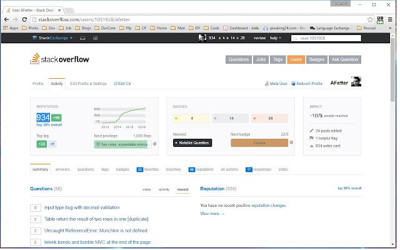
Task: Open the achievements icon in top bar
Action: (x=95, y=38)
